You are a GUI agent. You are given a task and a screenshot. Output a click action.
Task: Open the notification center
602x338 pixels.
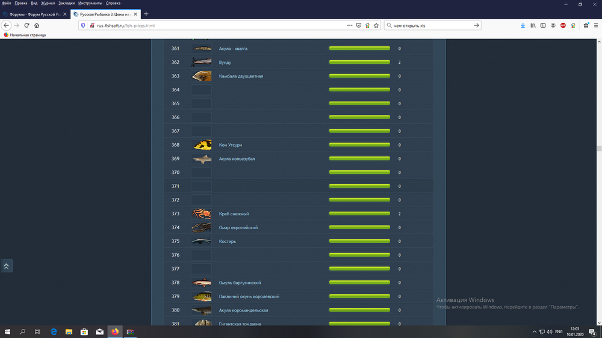592,332
